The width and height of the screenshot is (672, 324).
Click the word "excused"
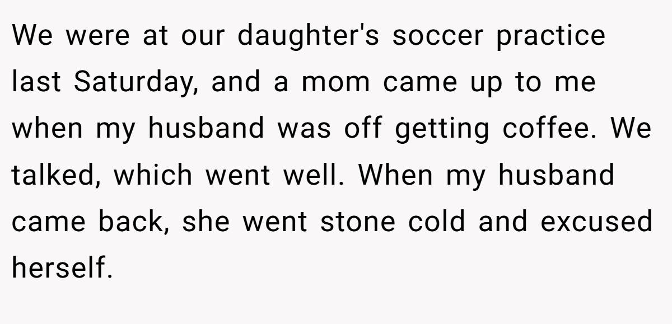coord(596,221)
